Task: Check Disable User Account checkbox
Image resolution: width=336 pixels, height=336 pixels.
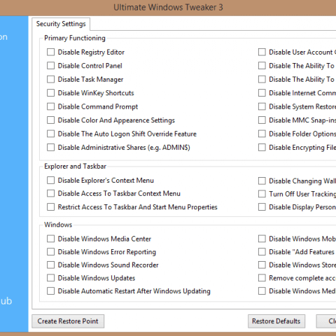Action: [x=262, y=52]
